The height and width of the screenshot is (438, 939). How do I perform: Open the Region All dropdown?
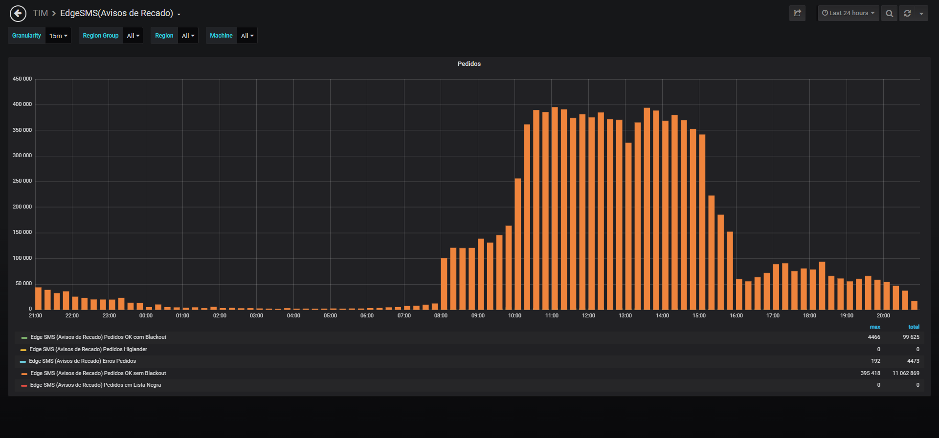tap(188, 36)
